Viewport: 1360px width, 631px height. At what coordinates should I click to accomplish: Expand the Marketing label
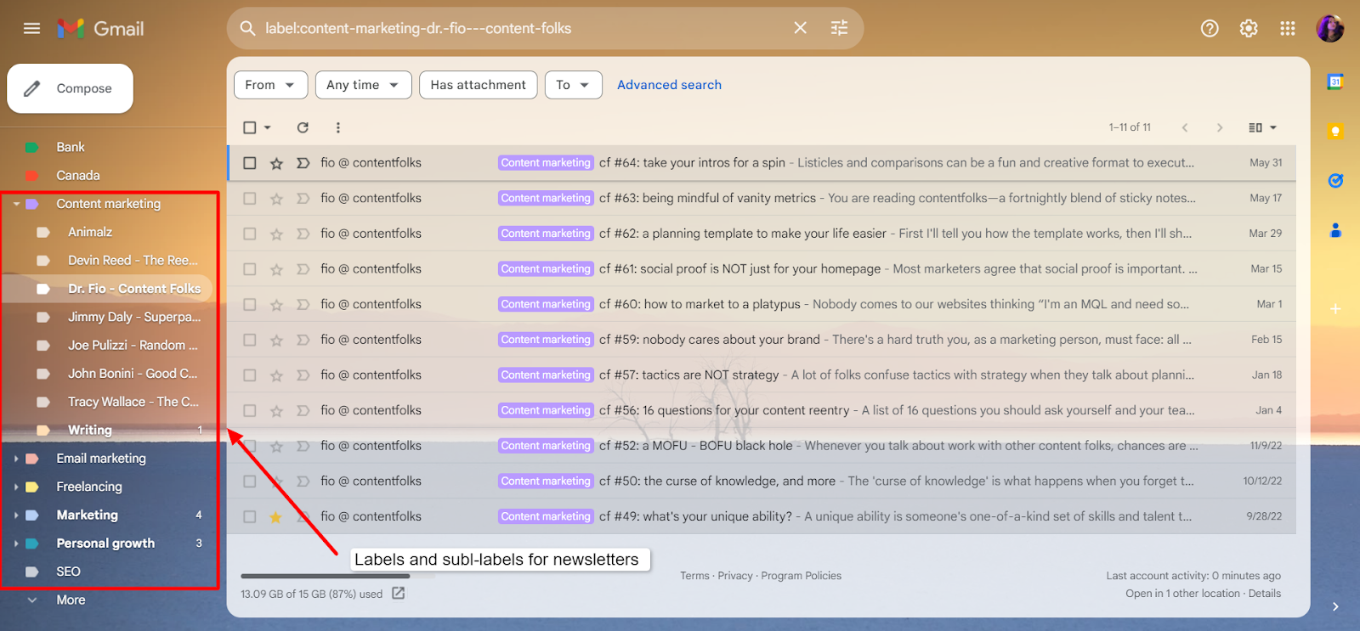click(x=16, y=516)
